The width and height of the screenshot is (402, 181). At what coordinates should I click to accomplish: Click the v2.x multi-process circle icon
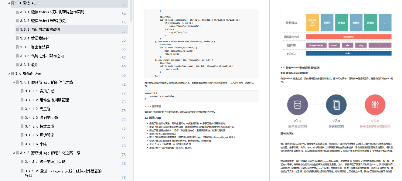(336, 105)
